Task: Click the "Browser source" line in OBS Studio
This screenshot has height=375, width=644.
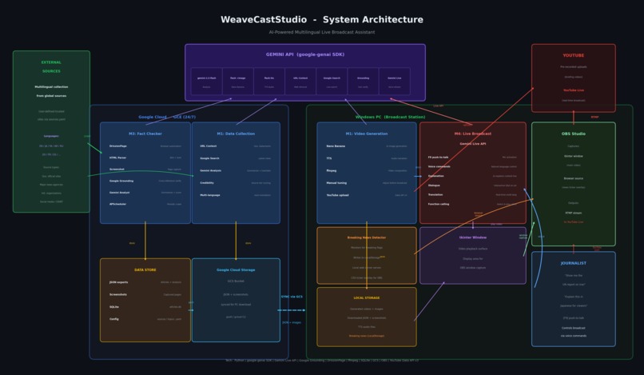Action: pos(574,178)
